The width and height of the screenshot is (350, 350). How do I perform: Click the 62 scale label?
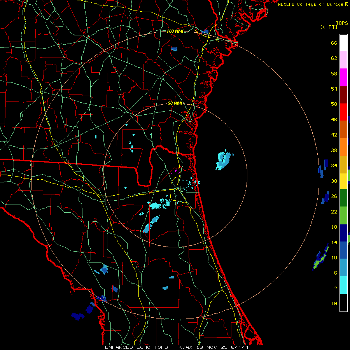pos(334,58)
